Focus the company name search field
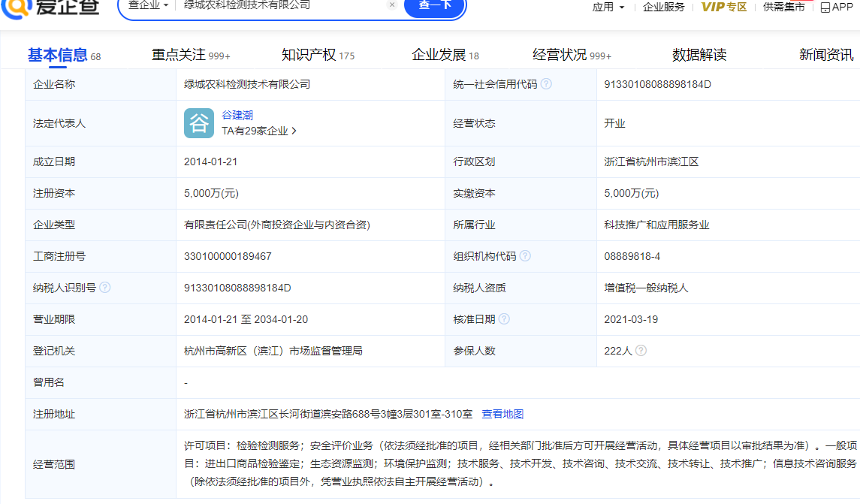Screen dimensions: 860x504 (282, 5)
